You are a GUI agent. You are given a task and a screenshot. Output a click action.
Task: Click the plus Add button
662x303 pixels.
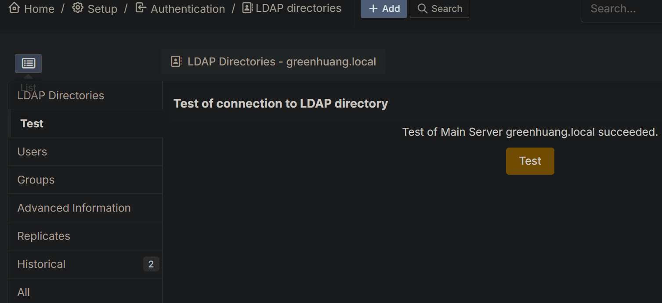(x=383, y=9)
